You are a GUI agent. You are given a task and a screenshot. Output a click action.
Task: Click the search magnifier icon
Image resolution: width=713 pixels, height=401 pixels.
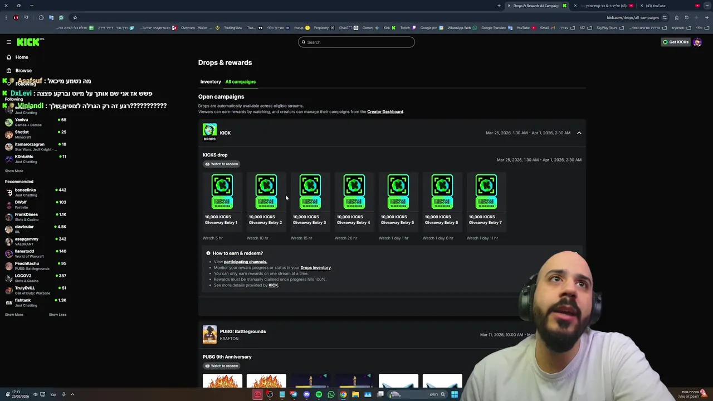tap(304, 42)
